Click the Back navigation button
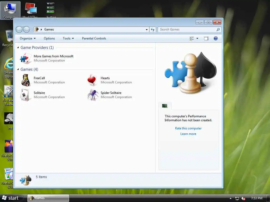 [19, 29]
